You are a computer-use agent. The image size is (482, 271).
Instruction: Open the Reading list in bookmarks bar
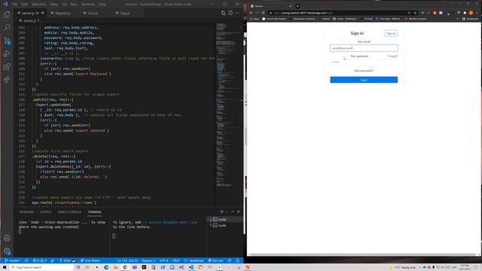[x=470, y=19]
